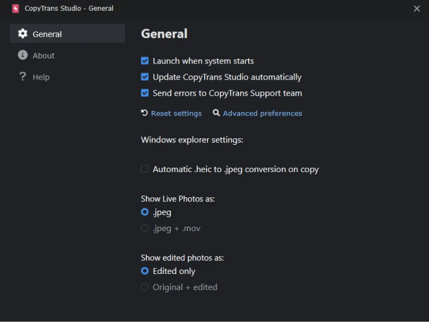Toggle Send errors to CopyTrans Support team
The image size is (429, 322).
(145, 93)
